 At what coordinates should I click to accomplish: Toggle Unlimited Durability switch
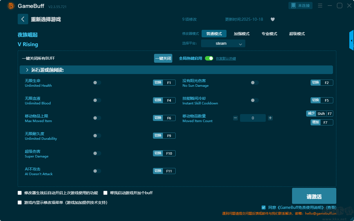97,136
